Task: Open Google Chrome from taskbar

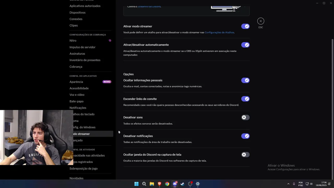Action: tap(167, 184)
